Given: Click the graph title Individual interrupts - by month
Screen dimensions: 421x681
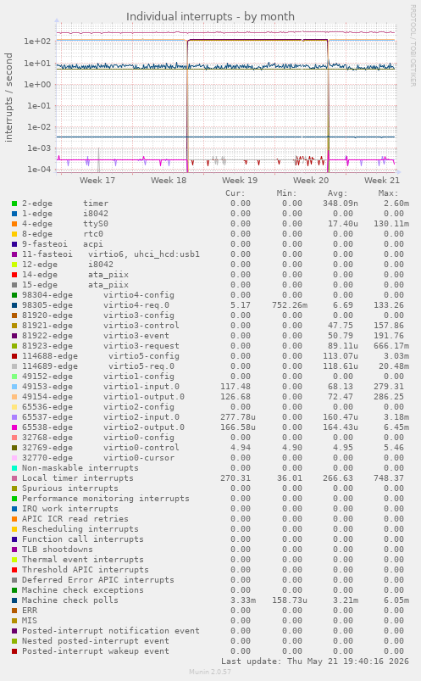Looking at the screenshot, I should (210, 16).
